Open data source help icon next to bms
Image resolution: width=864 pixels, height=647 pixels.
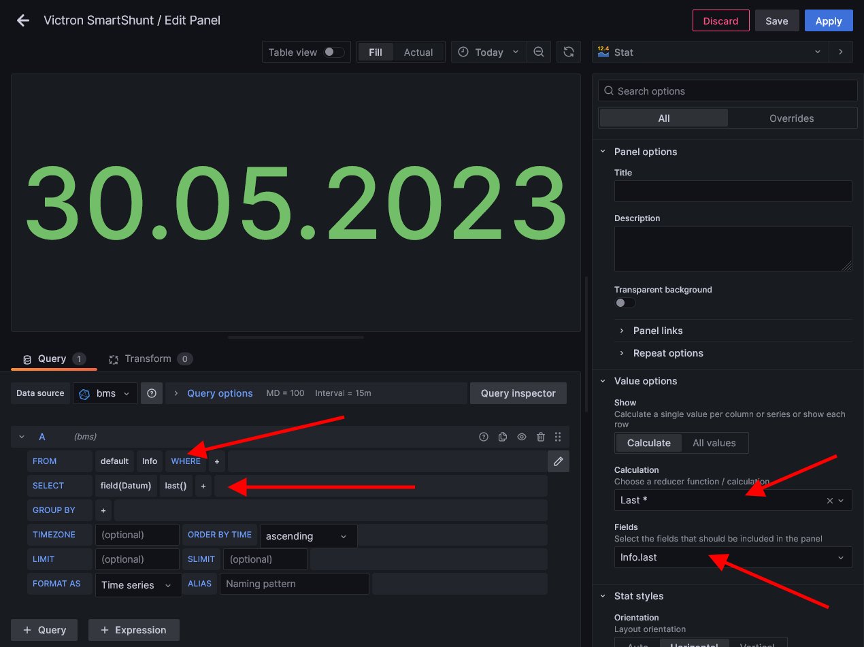tap(152, 393)
